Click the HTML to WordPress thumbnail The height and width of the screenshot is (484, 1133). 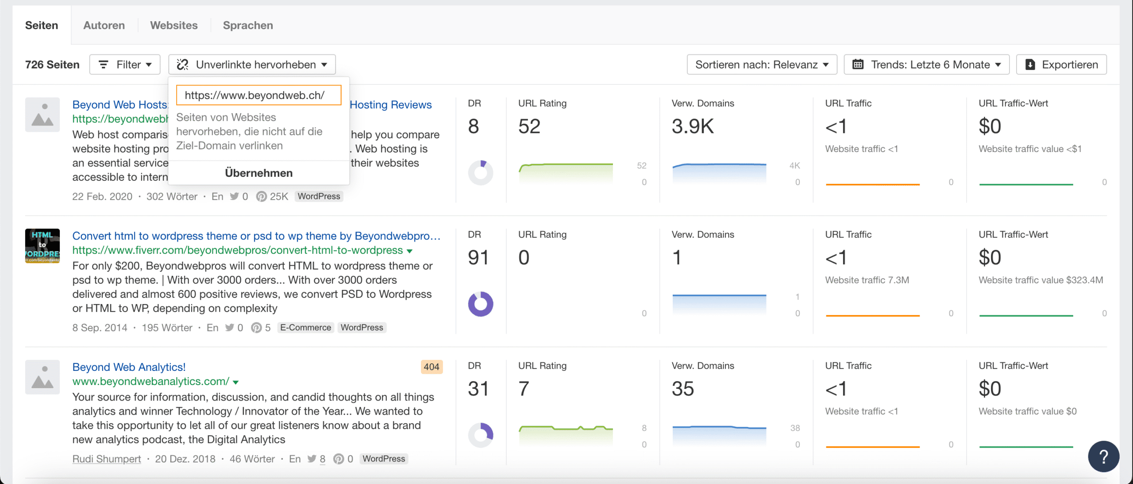[x=42, y=246]
